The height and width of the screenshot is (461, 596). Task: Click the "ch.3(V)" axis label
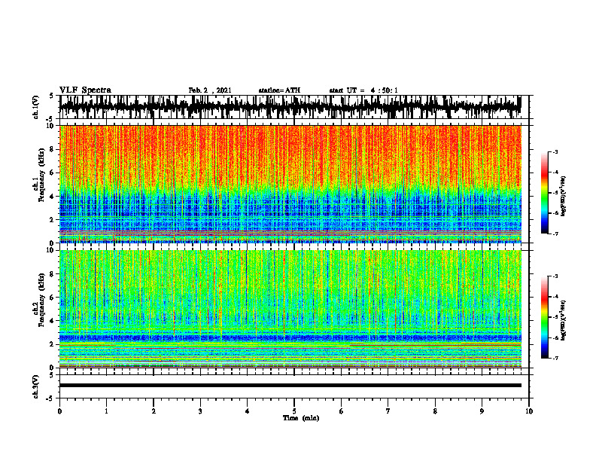coord(36,386)
